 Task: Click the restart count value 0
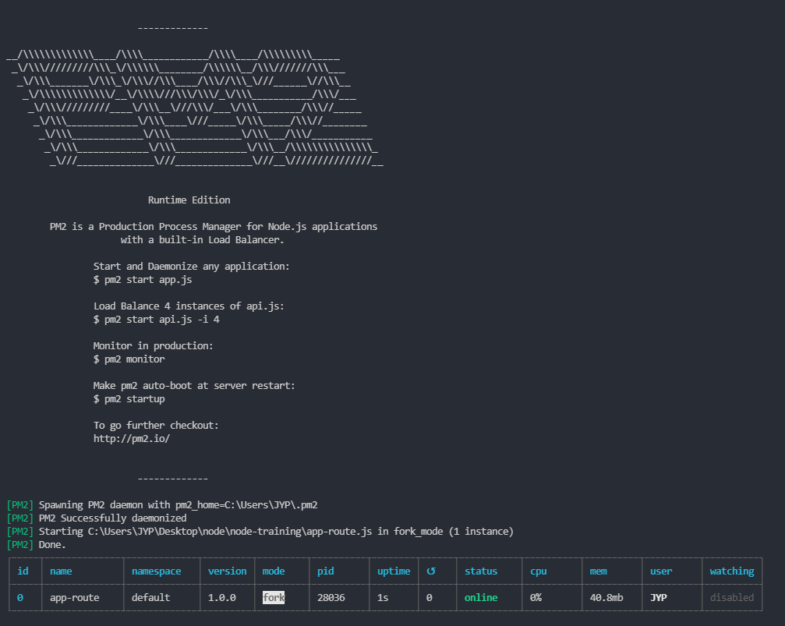tap(429, 597)
